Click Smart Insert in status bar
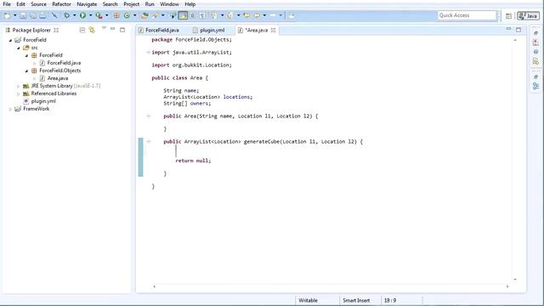Image resolution: width=544 pixels, height=306 pixels. coord(356,300)
